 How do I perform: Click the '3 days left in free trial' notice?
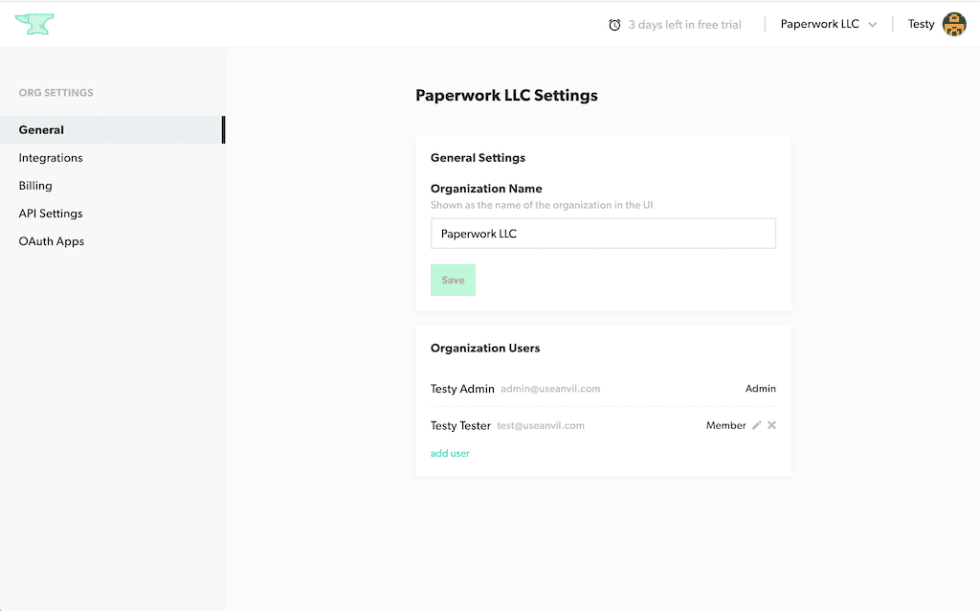(x=684, y=25)
